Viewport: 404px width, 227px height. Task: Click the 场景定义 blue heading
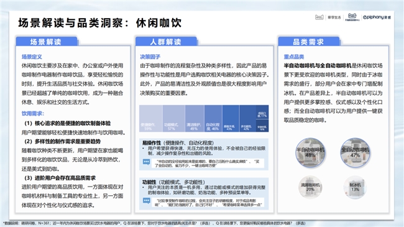[x=32, y=57]
